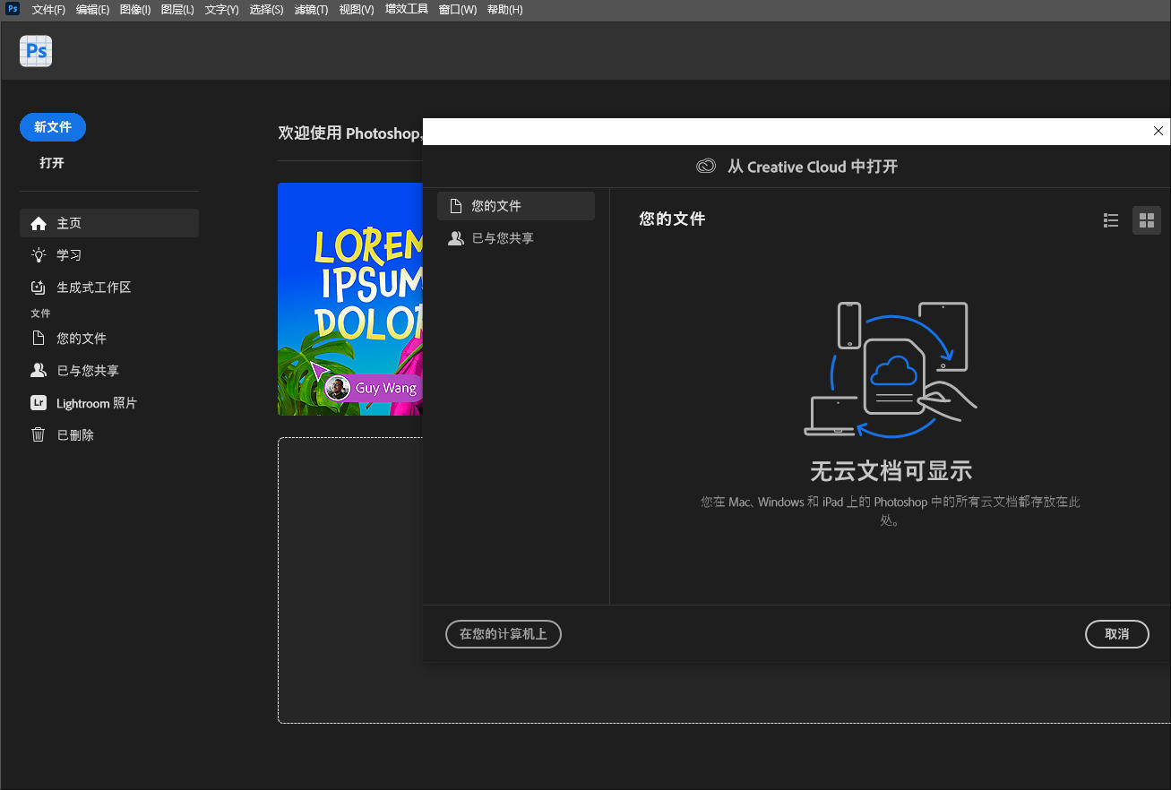
Task: Select 学习 in the sidebar
Action: pyautogui.click(x=109, y=255)
